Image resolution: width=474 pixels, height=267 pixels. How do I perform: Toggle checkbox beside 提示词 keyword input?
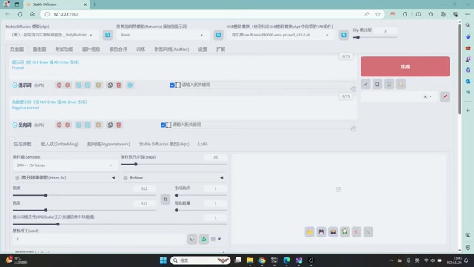172,85
